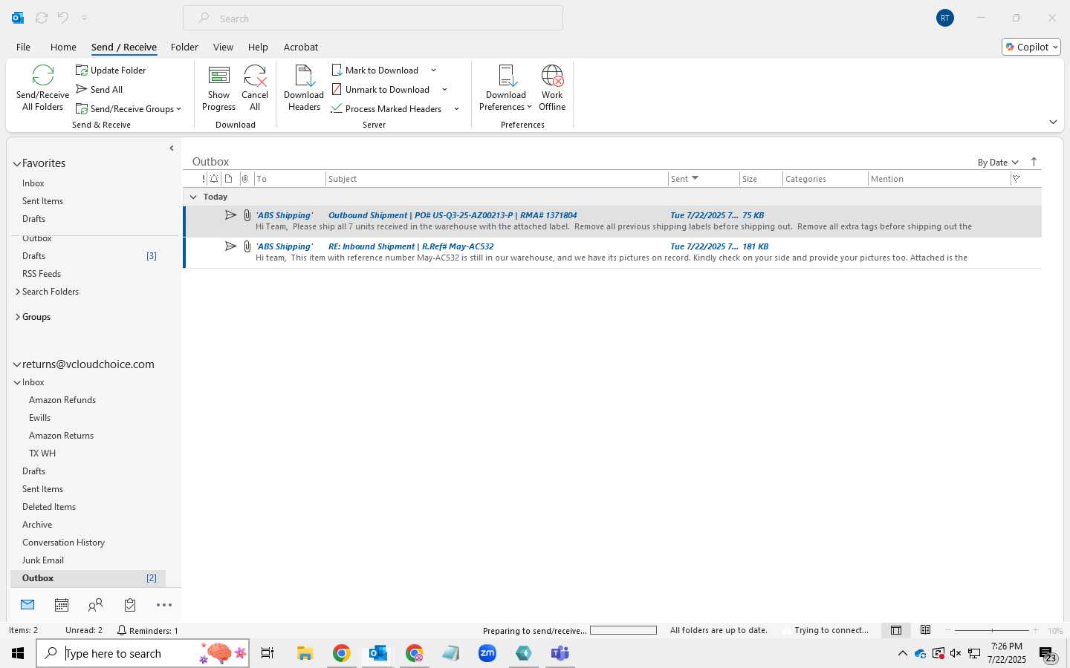The image size is (1070, 668).
Task: Click Process Marked Headers
Action: [386, 109]
